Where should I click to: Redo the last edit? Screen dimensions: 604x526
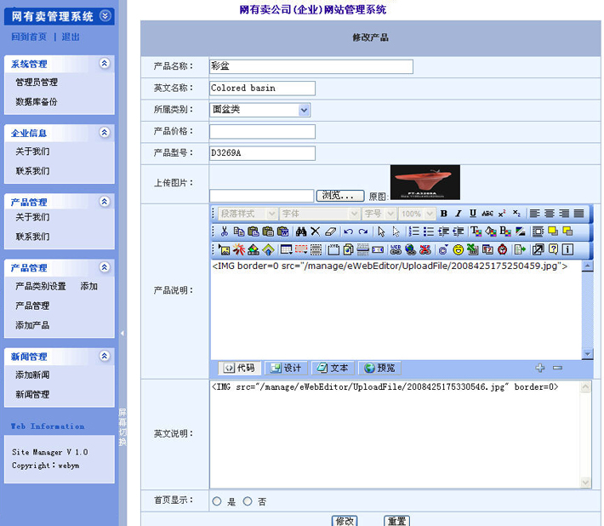pos(363,232)
